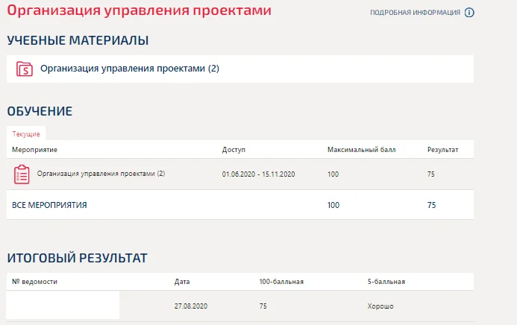This screenshot has height=325, width=517.
Task: Click the Дата column header
Action: [x=182, y=282]
